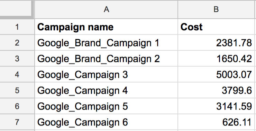The image size is (256, 131).
Task: Select row 6 header
Action: click(x=17, y=106)
